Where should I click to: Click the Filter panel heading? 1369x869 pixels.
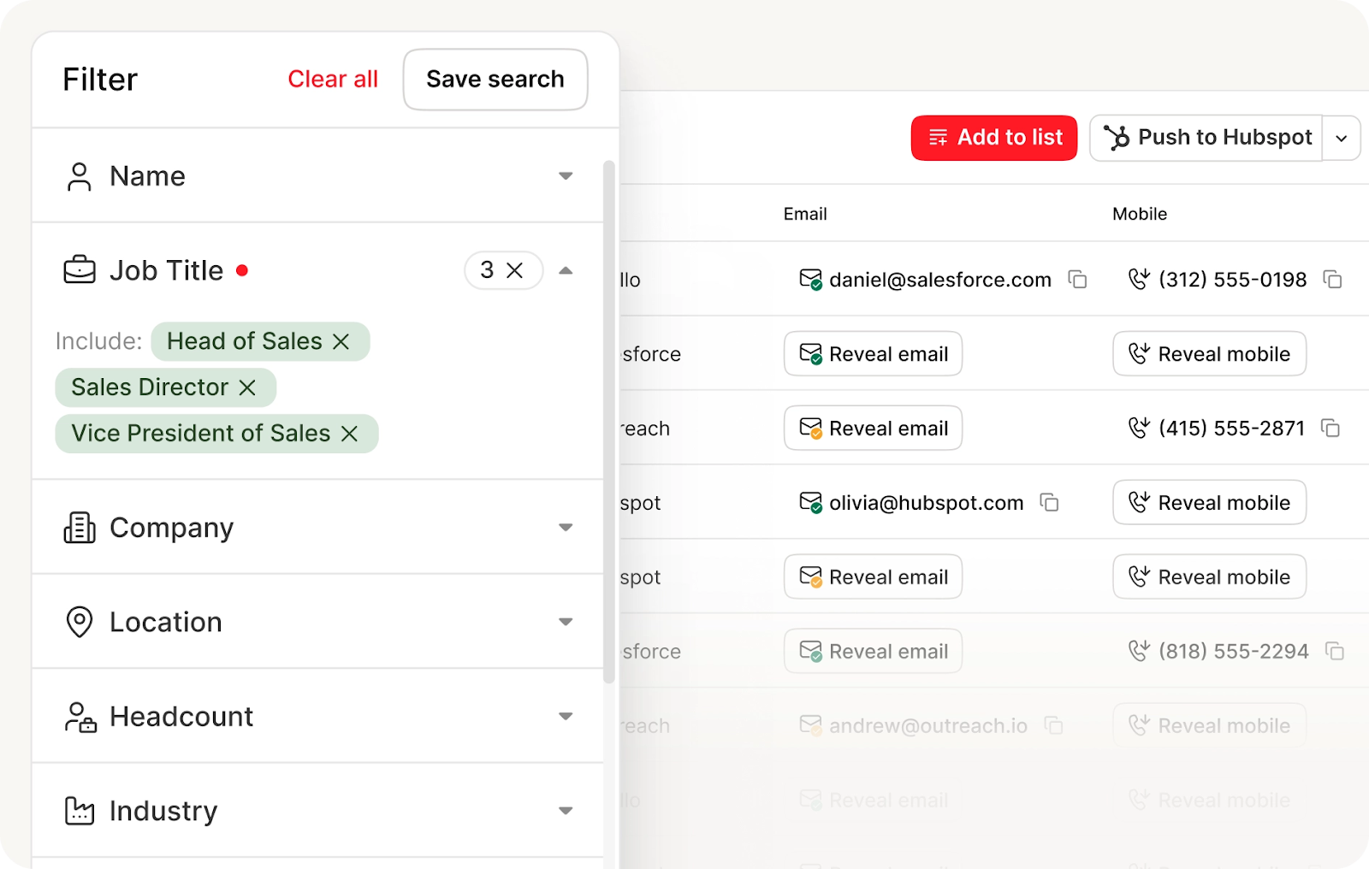coord(100,80)
